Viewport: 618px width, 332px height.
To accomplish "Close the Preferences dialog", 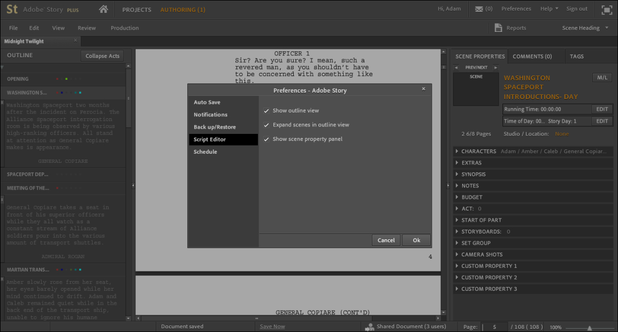I will (x=424, y=89).
